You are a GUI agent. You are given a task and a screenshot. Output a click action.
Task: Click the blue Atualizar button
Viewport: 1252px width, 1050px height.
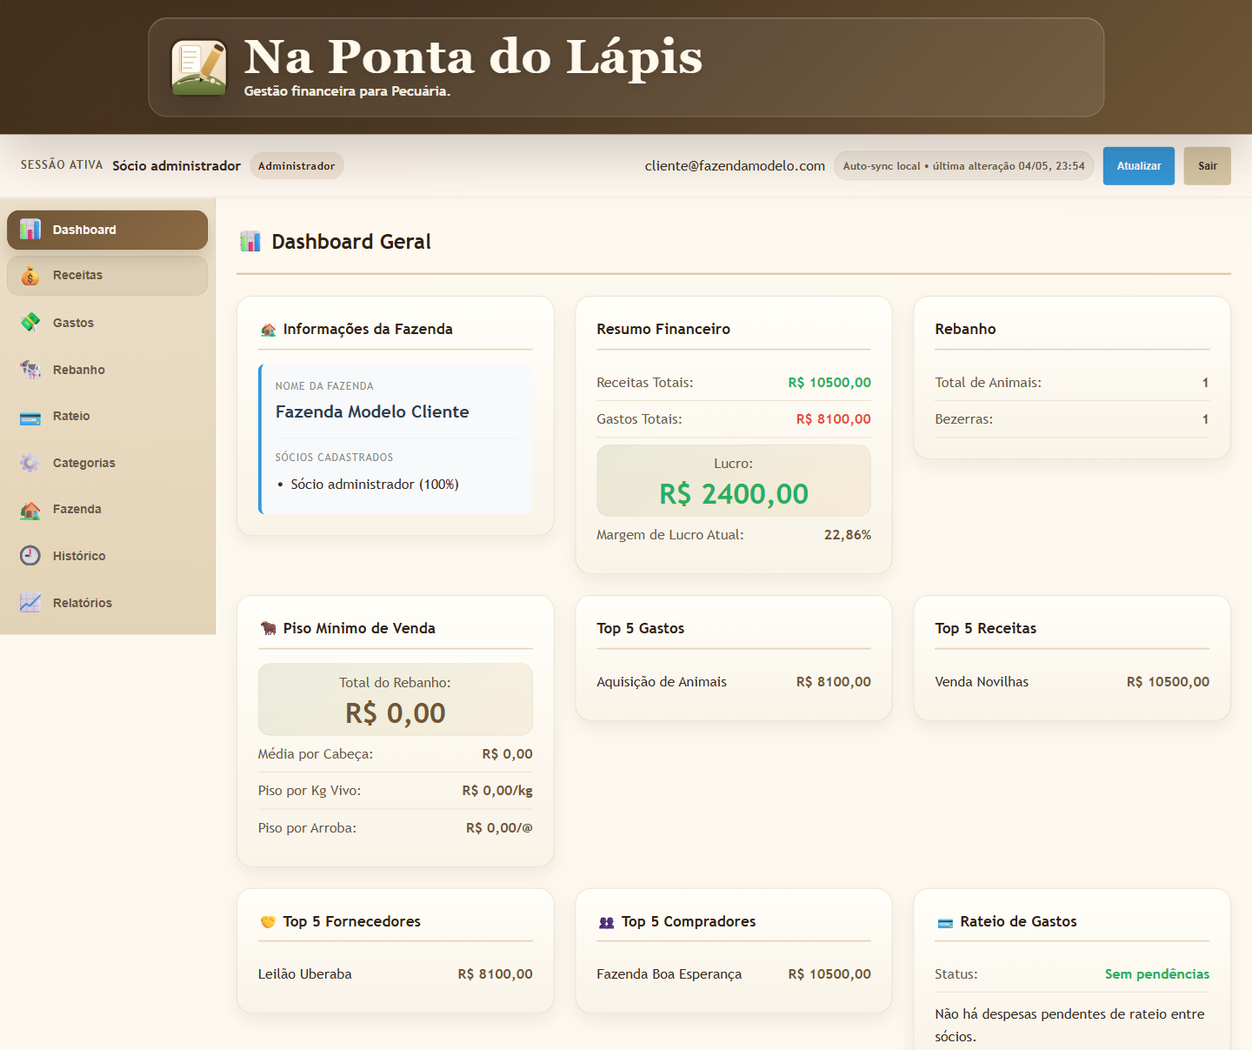pos(1138,166)
